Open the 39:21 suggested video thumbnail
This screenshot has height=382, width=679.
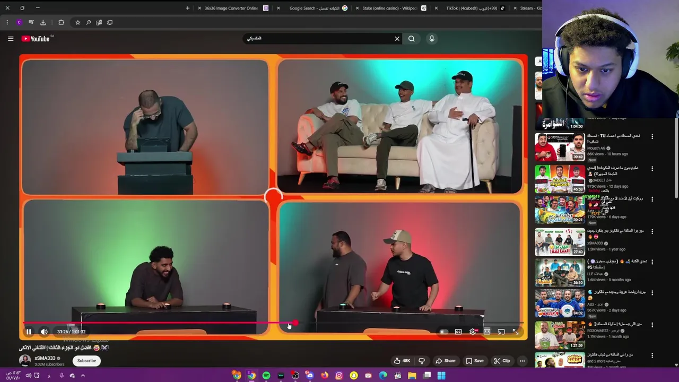coord(560,210)
